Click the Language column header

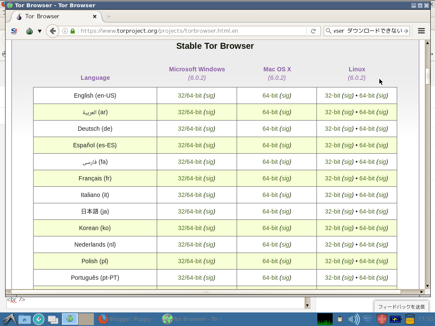point(95,78)
